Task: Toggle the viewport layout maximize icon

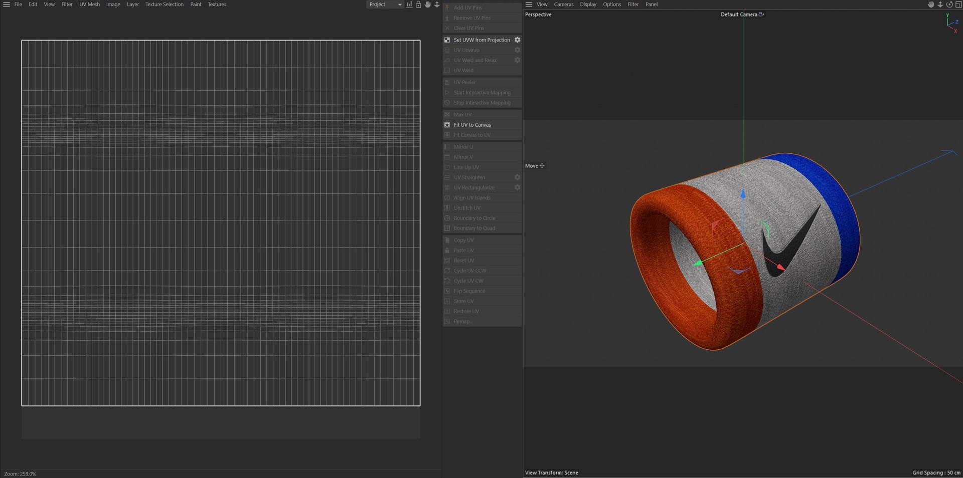Action: coord(958,5)
